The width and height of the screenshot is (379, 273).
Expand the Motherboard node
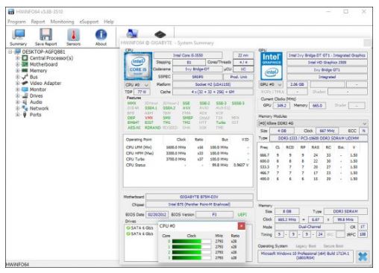tap(18, 64)
